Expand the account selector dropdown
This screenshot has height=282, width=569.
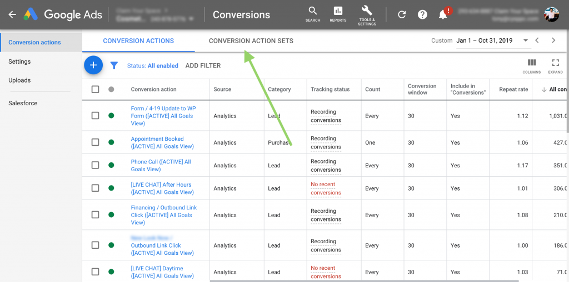[x=191, y=19]
